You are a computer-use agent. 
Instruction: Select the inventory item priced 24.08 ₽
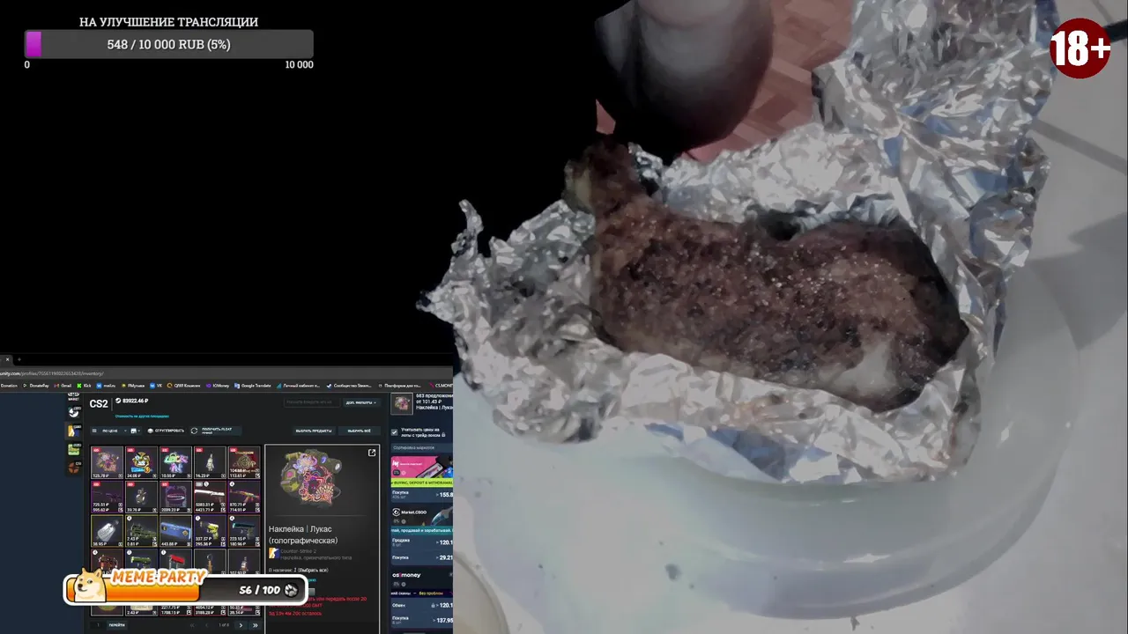coord(141,462)
